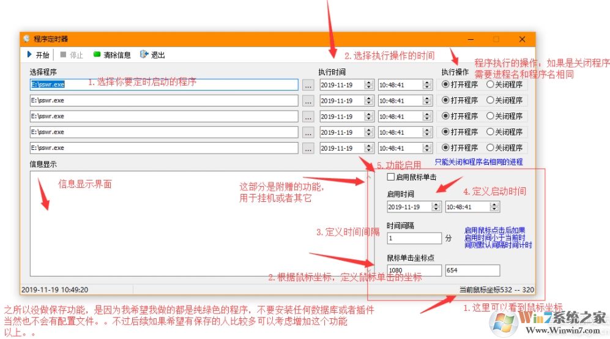Select 打开程序 in the second row
Screen dimensions: 610x339
tap(459, 100)
